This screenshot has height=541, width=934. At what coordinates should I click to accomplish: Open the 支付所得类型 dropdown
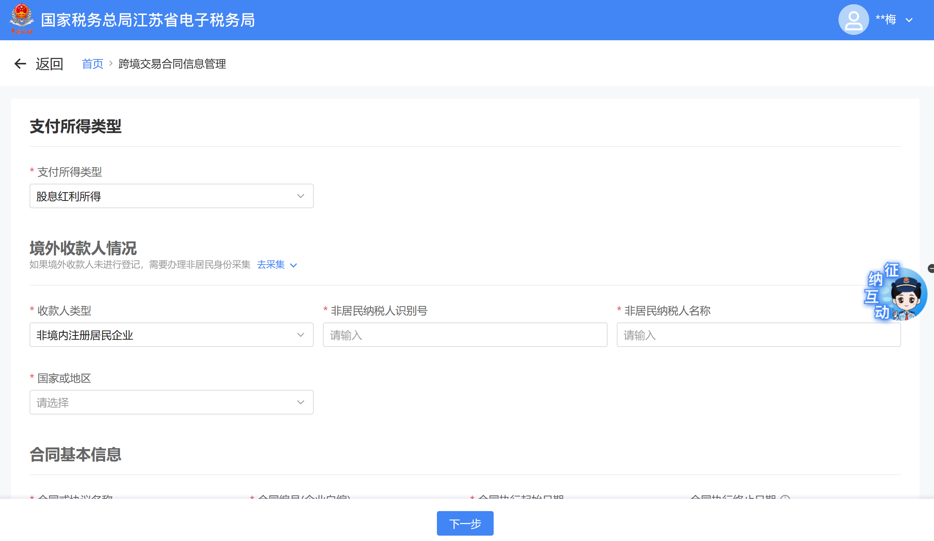[171, 196]
